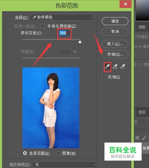This screenshot has width=149, height=168.
Task: Click the 载入 button
Action: [115, 44]
